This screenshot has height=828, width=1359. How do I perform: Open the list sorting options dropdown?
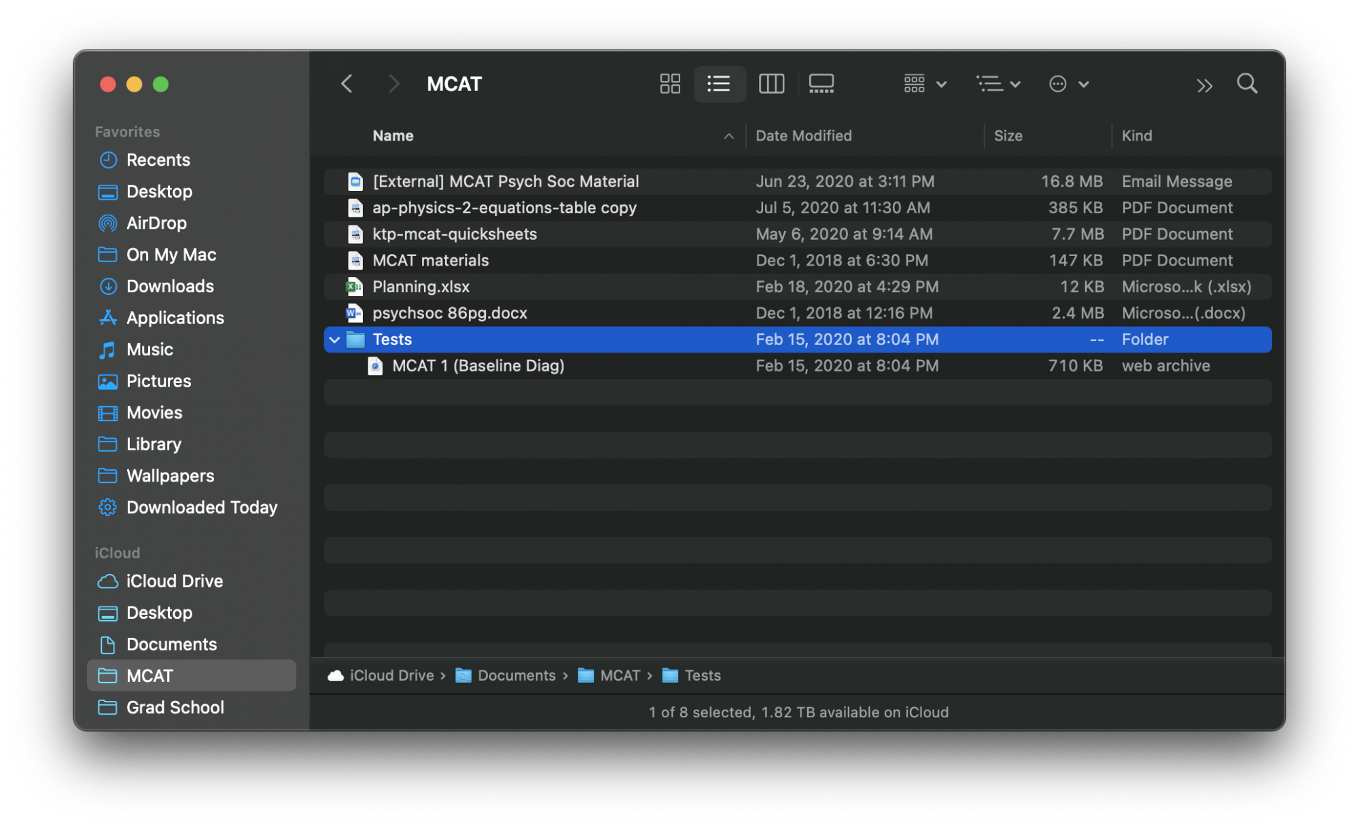pos(998,84)
